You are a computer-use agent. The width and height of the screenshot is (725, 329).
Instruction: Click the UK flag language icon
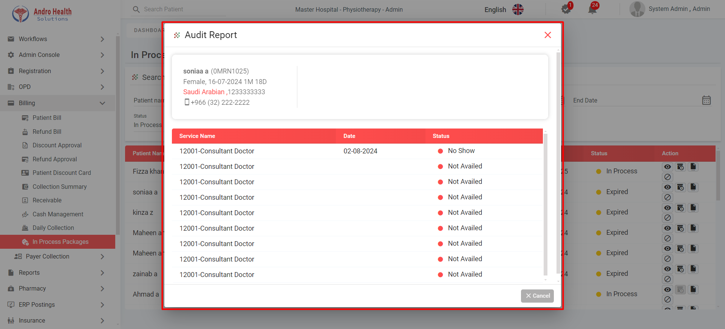point(518,9)
